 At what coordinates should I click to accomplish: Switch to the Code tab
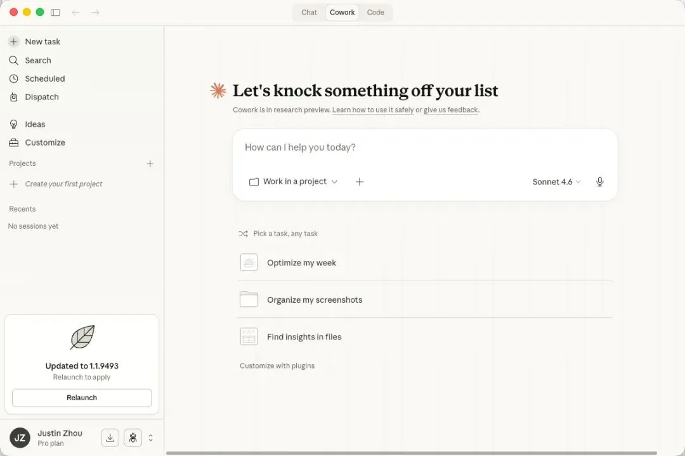click(375, 13)
